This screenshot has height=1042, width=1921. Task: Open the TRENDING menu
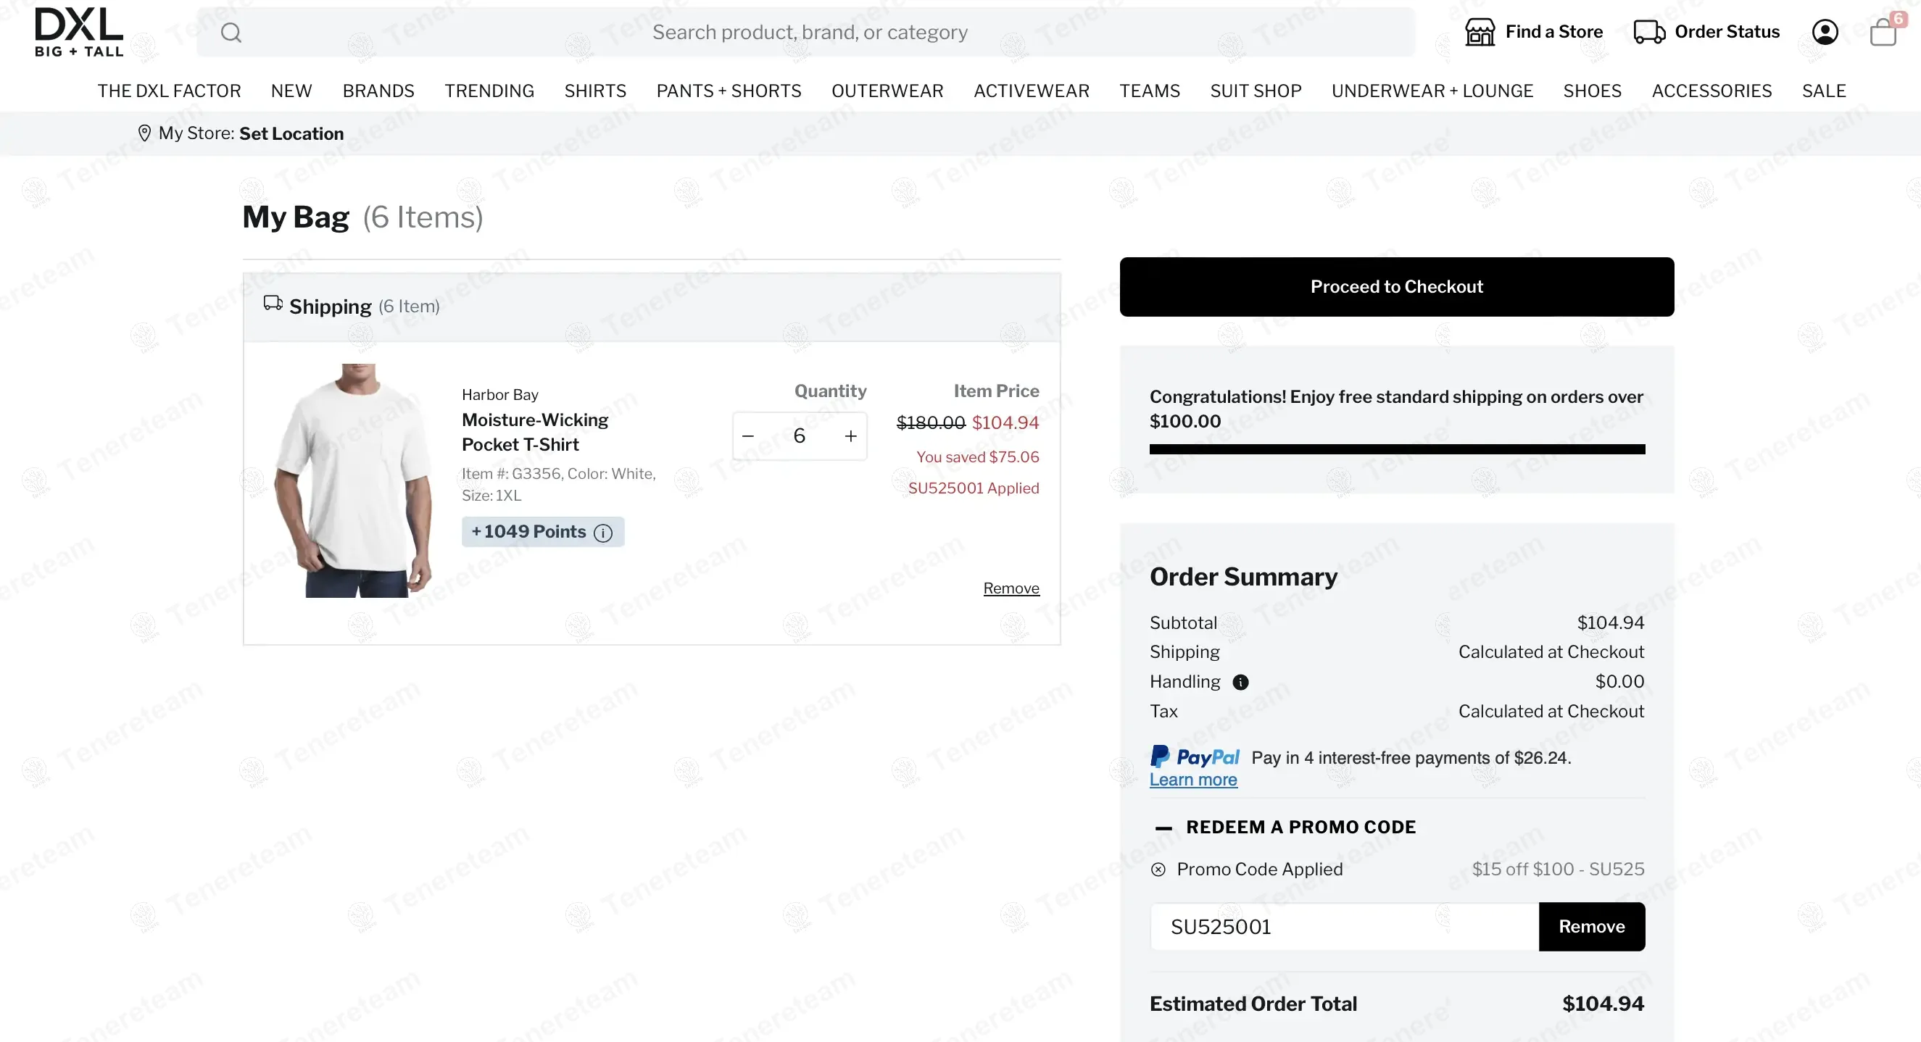[489, 91]
